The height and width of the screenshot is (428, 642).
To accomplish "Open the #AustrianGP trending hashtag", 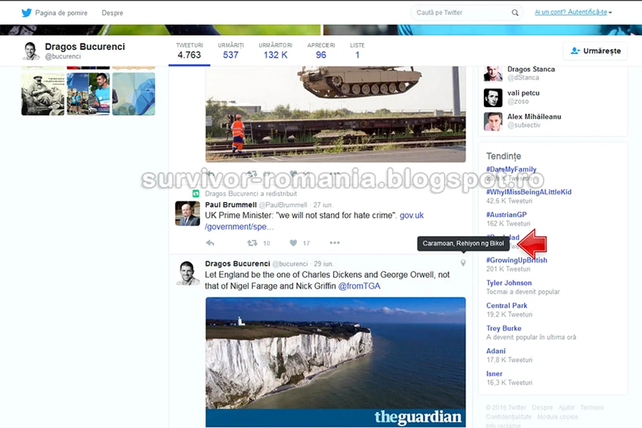I will point(506,215).
